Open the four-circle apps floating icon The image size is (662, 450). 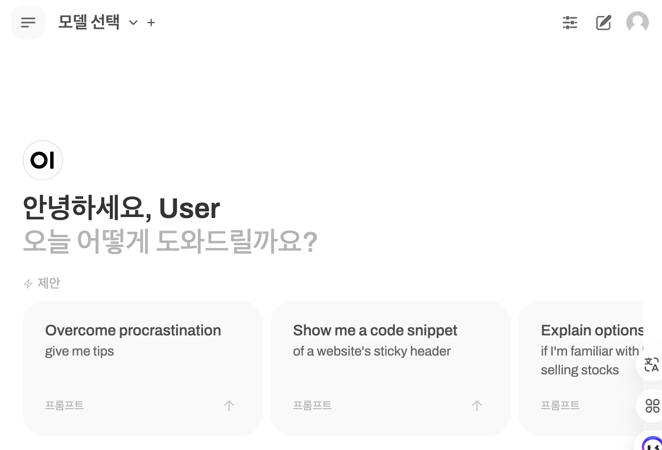pyautogui.click(x=652, y=406)
